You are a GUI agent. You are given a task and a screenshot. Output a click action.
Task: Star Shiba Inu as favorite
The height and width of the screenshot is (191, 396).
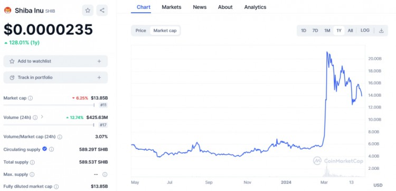pyautogui.click(x=88, y=11)
